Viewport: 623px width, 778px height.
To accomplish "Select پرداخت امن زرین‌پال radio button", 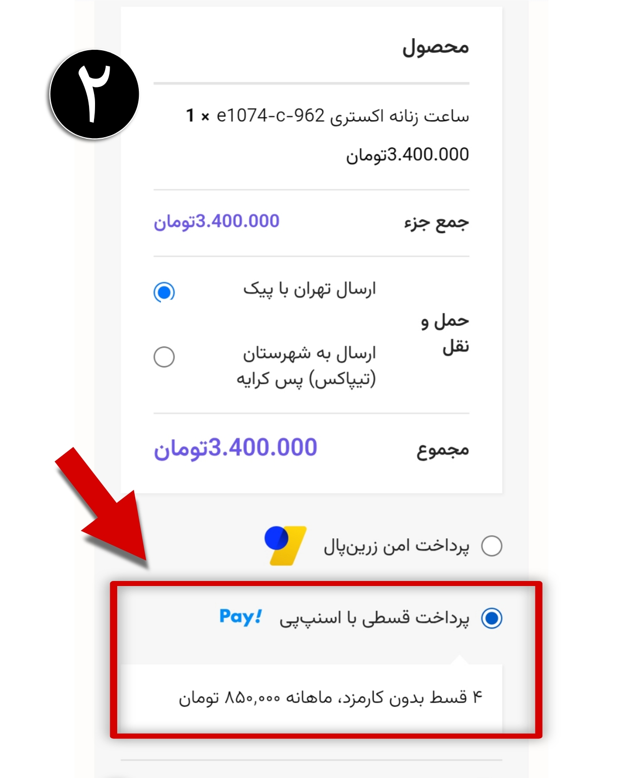I will pos(492,546).
